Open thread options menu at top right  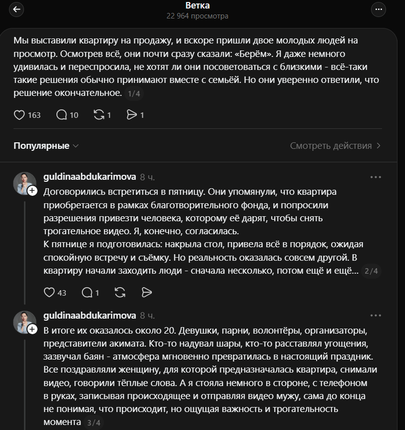[x=379, y=10]
